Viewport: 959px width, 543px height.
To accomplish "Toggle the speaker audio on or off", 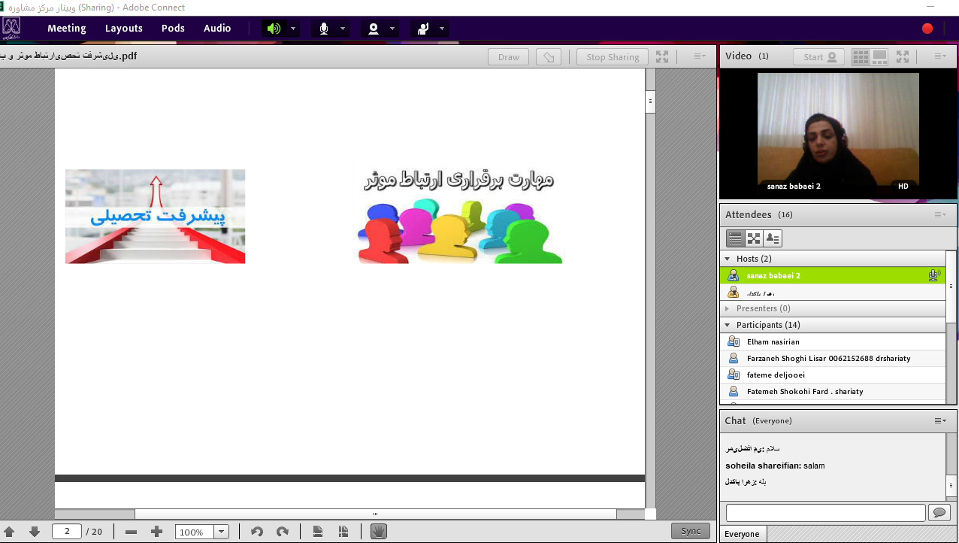I will pyautogui.click(x=274, y=29).
